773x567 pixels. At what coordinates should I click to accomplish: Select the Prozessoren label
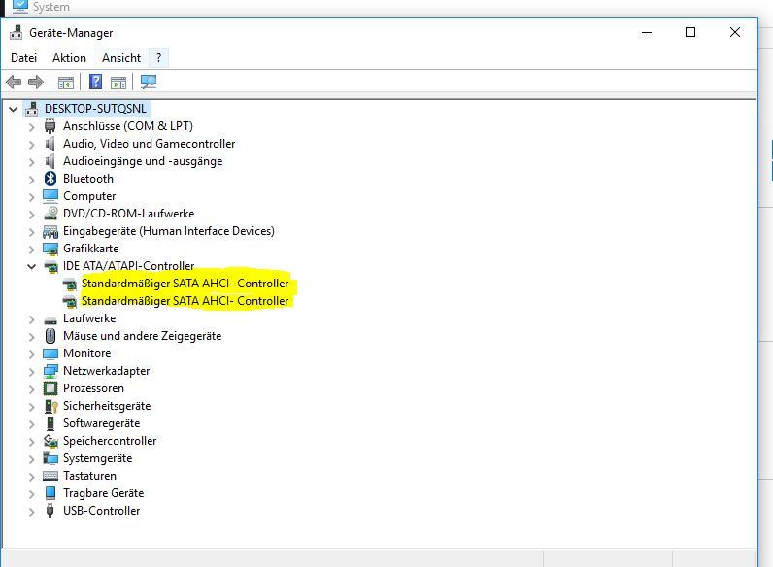click(x=93, y=388)
